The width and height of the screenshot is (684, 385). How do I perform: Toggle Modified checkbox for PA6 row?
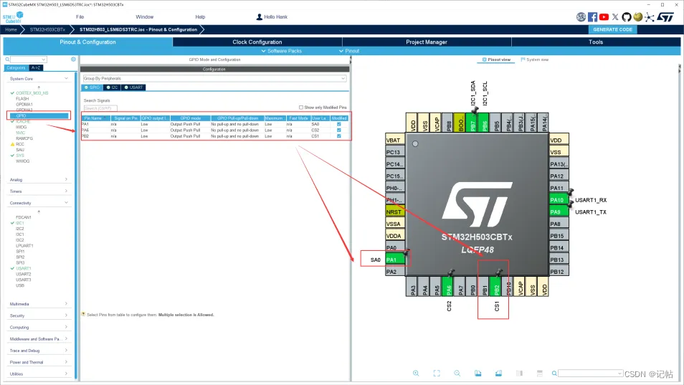pos(339,130)
